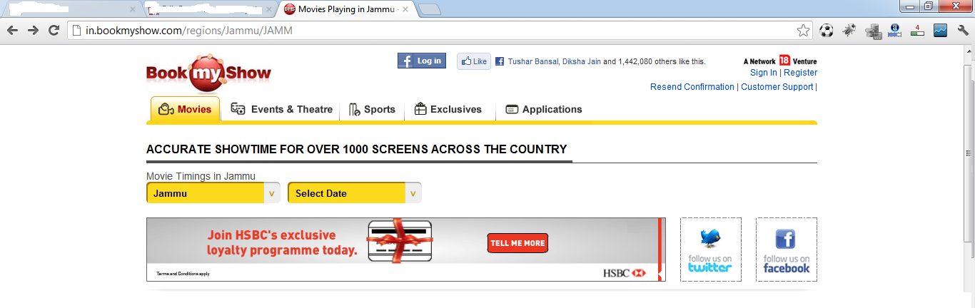Click the bug extension icon
The image size is (975, 308).
849,31
